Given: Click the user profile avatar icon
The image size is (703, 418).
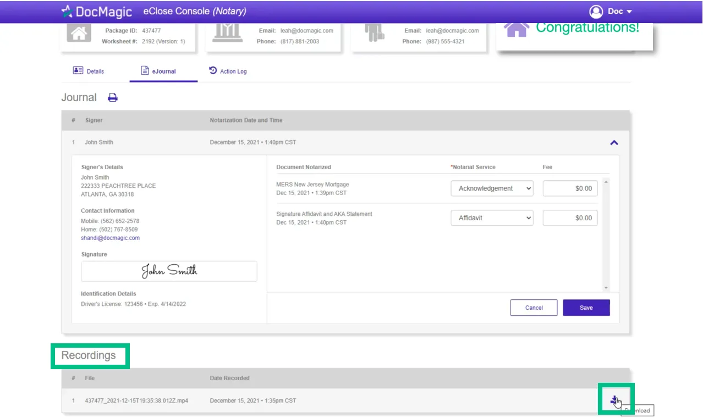Looking at the screenshot, I should coord(596,12).
